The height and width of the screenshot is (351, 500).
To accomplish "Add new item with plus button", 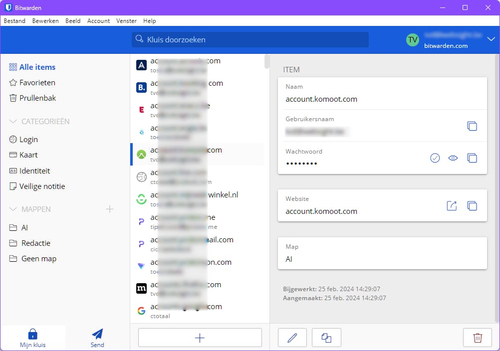I will 200,338.
